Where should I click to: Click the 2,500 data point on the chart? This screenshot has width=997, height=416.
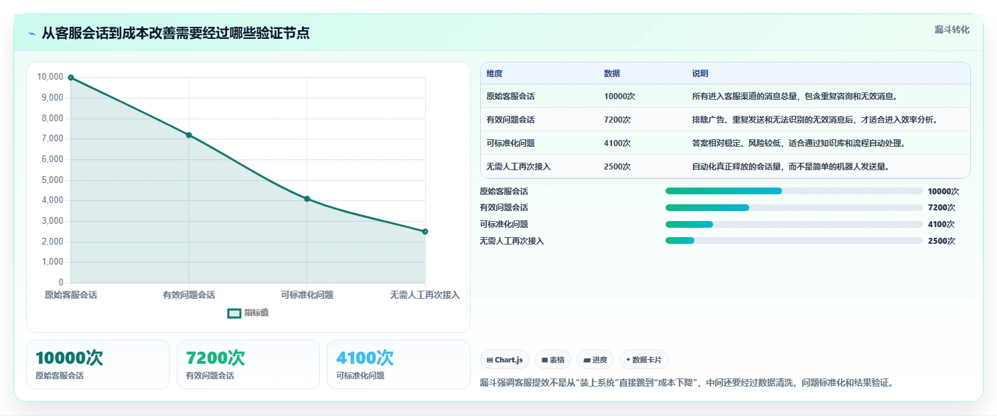point(425,232)
